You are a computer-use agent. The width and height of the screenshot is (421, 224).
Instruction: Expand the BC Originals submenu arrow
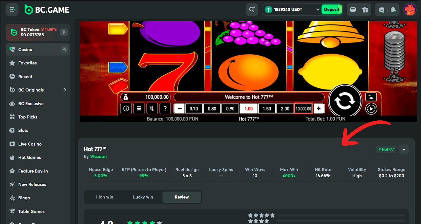pyautogui.click(x=65, y=90)
